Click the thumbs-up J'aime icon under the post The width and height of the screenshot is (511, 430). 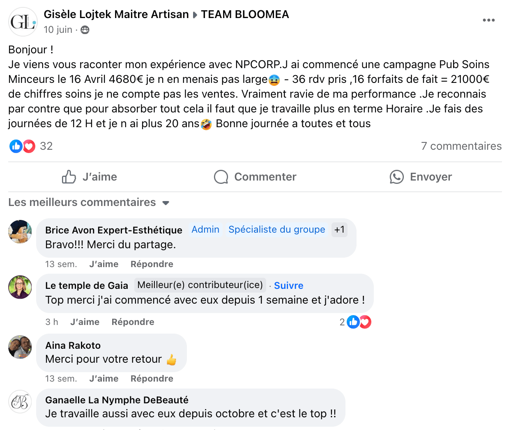pos(69,177)
